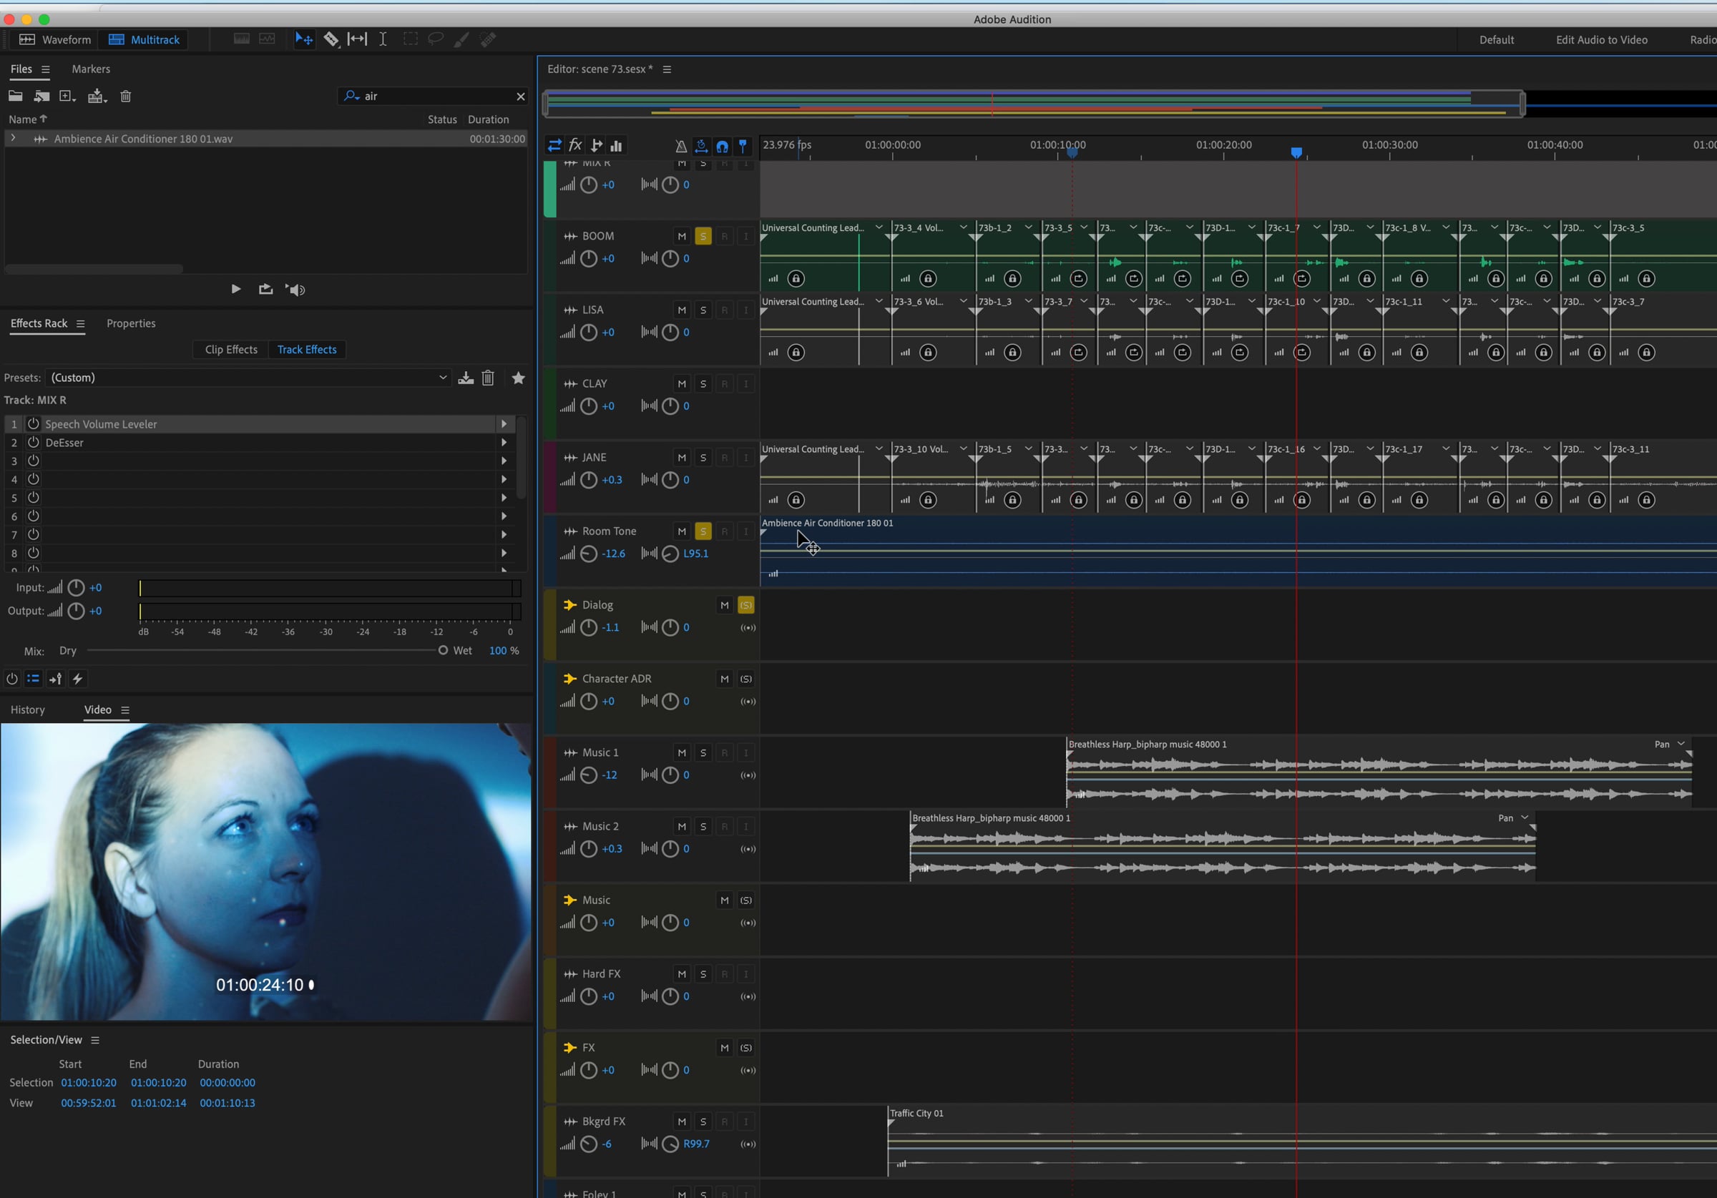Image resolution: width=1717 pixels, height=1198 pixels.
Task: Toggle the metronome
Action: (680, 146)
